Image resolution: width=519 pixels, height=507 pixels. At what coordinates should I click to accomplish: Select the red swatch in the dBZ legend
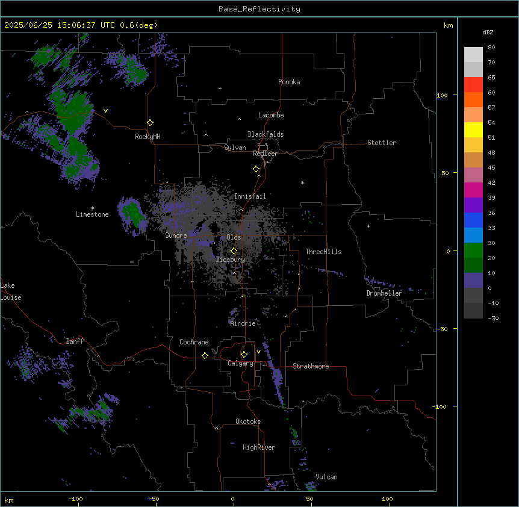pos(473,85)
